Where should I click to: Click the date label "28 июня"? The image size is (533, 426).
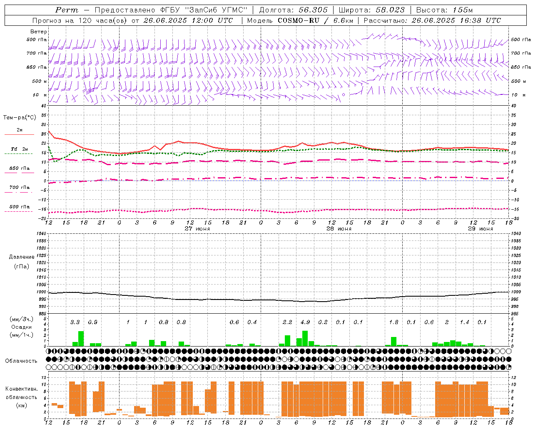pyautogui.click(x=339, y=229)
